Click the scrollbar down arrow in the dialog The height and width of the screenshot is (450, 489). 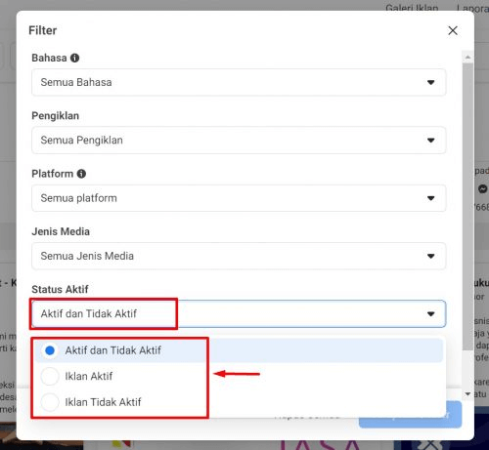pyautogui.click(x=467, y=394)
